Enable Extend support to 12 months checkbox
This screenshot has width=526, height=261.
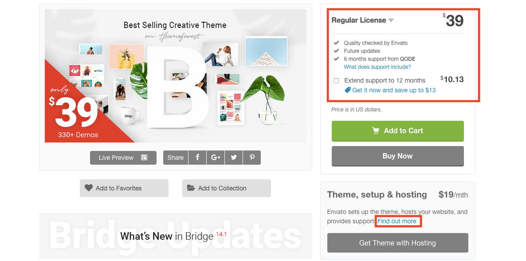tap(336, 81)
